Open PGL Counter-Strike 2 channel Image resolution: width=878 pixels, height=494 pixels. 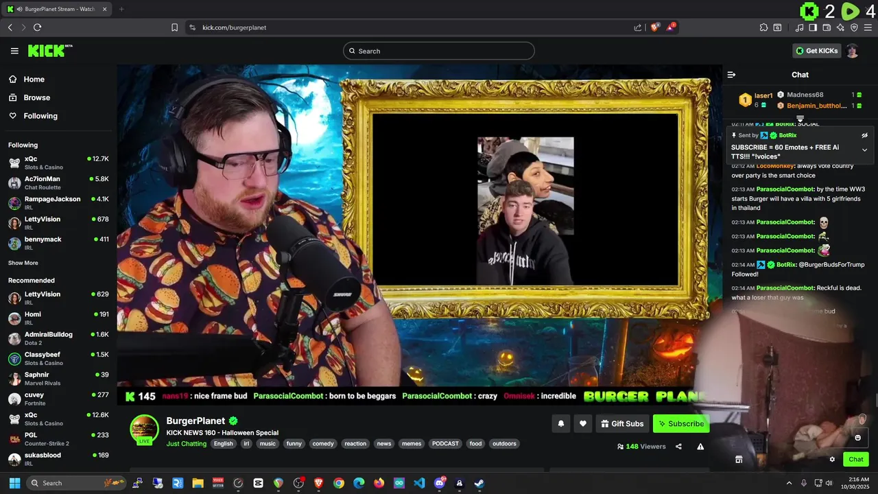point(58,439)
